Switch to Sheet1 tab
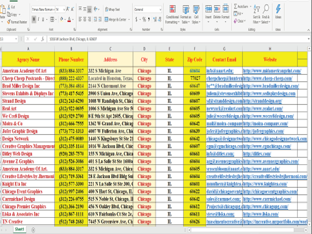 pos(19,229)
